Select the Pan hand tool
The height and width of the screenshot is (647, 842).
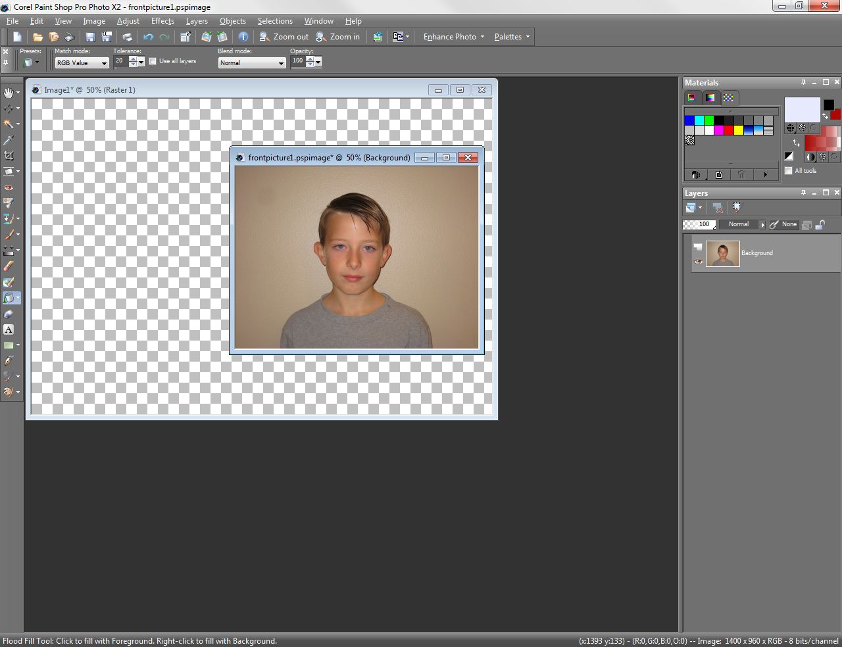click(x=9, y=93)
